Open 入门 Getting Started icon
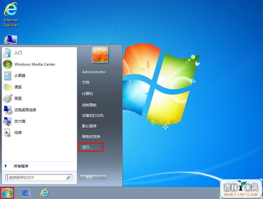263x199 pixels. point(7,53)
